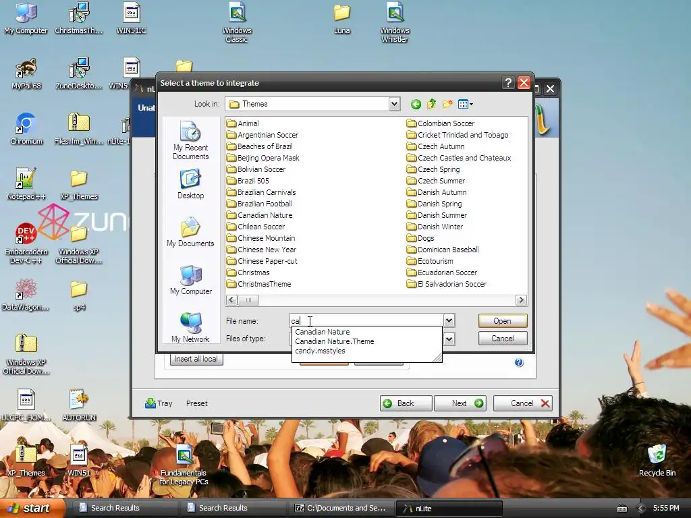Click the horizontal scrollbar left arrow
691x518 pixels.
(232, 300)
